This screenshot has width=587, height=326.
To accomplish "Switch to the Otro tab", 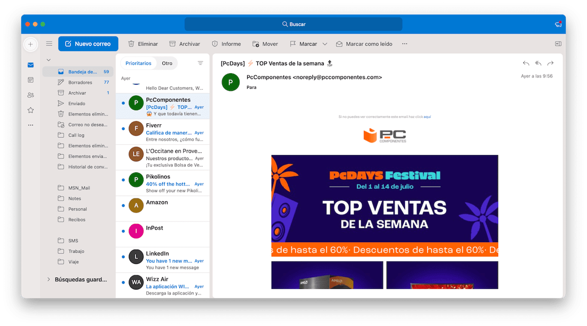I will tap(167, 63).
